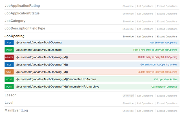Click the GET badge for JobOpening by key
This screenshot has width=184, height=116.
tap(9, 65)
